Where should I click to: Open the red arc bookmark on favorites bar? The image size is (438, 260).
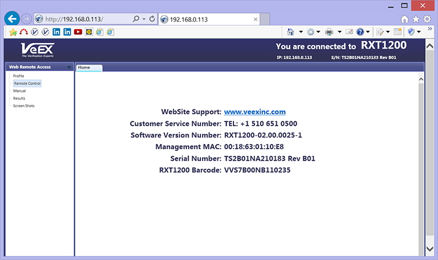click(x=24, y=32)
